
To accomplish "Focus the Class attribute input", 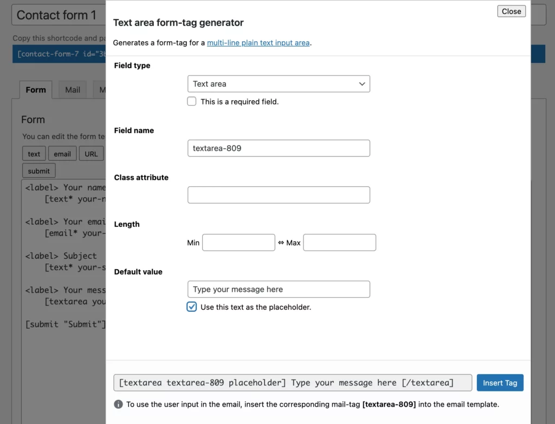I will click(279, 195).
